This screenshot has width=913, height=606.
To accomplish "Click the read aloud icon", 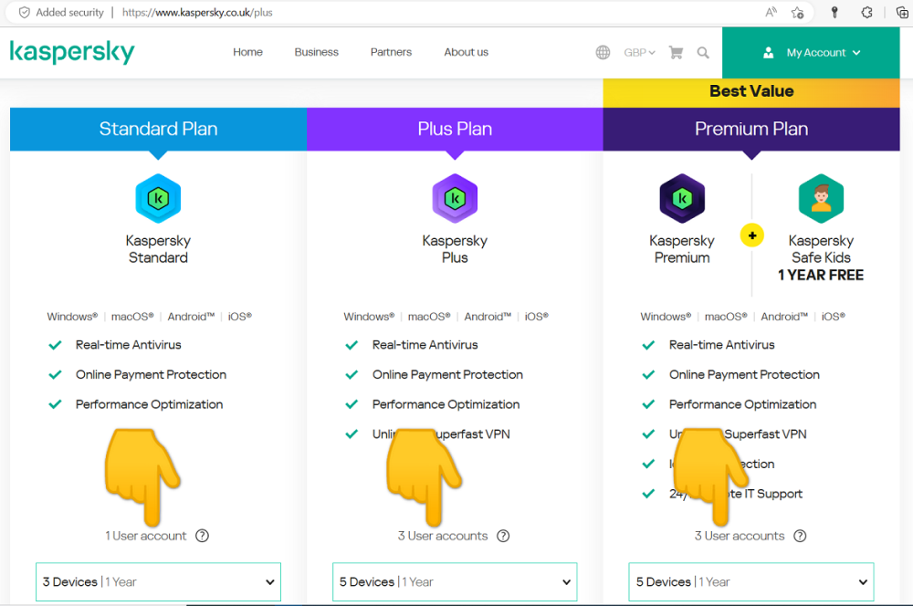I will click(x=771, y=13).
